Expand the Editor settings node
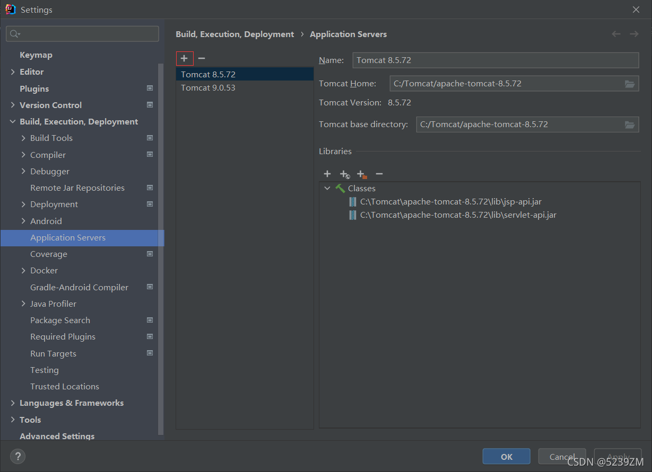This screenshot has width=652, height=472. pos(13,72)
